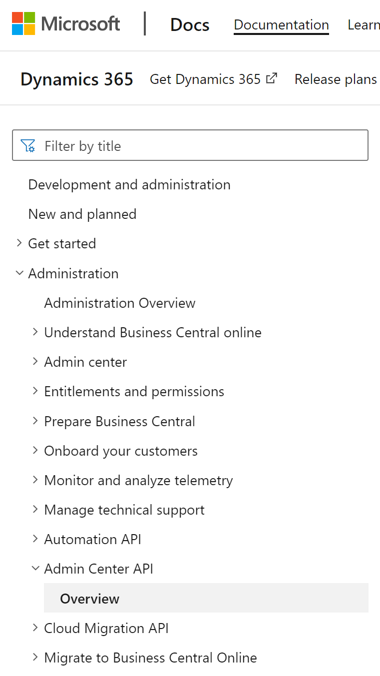Click the filter icon in the search box
The image size is (380, 676).
pyautogui.click(x=28, y=145)
